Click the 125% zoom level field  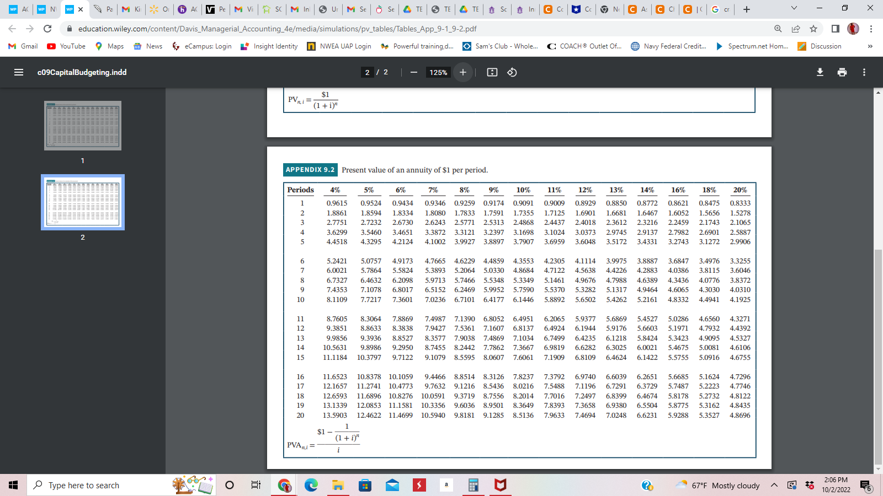tap(439, 72)
